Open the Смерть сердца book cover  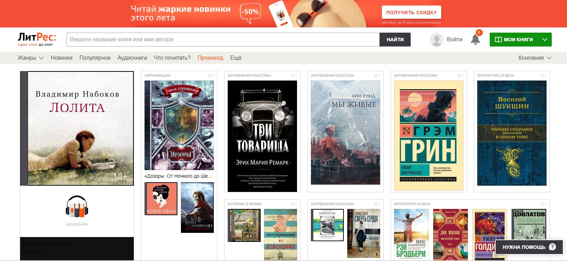[x=364, y=233]
